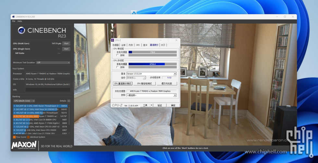Screen dimensions: 318x163
Task: Open the CPU (Multi Core) ranking dropdown
Action: [x=24, y=101]
